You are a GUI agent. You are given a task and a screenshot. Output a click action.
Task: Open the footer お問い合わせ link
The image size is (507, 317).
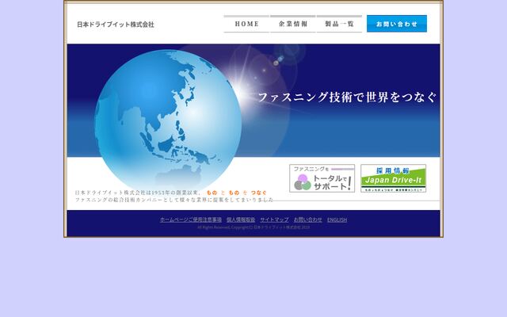tap(308, 220)
